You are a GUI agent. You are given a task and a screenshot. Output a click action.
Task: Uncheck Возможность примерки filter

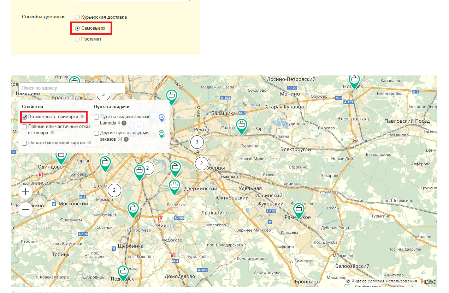(x=25, y=117)
